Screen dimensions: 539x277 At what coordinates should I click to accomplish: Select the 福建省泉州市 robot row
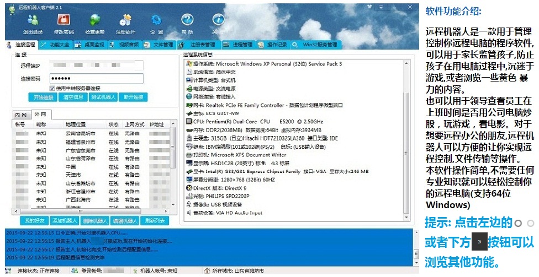[92, 142]
